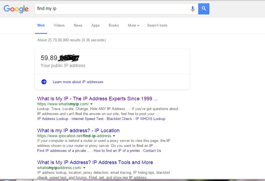Open 'Learn more about IP addresses' link
Screen dimensions: 265x181
pyautogui.click(x=78, y=82)
